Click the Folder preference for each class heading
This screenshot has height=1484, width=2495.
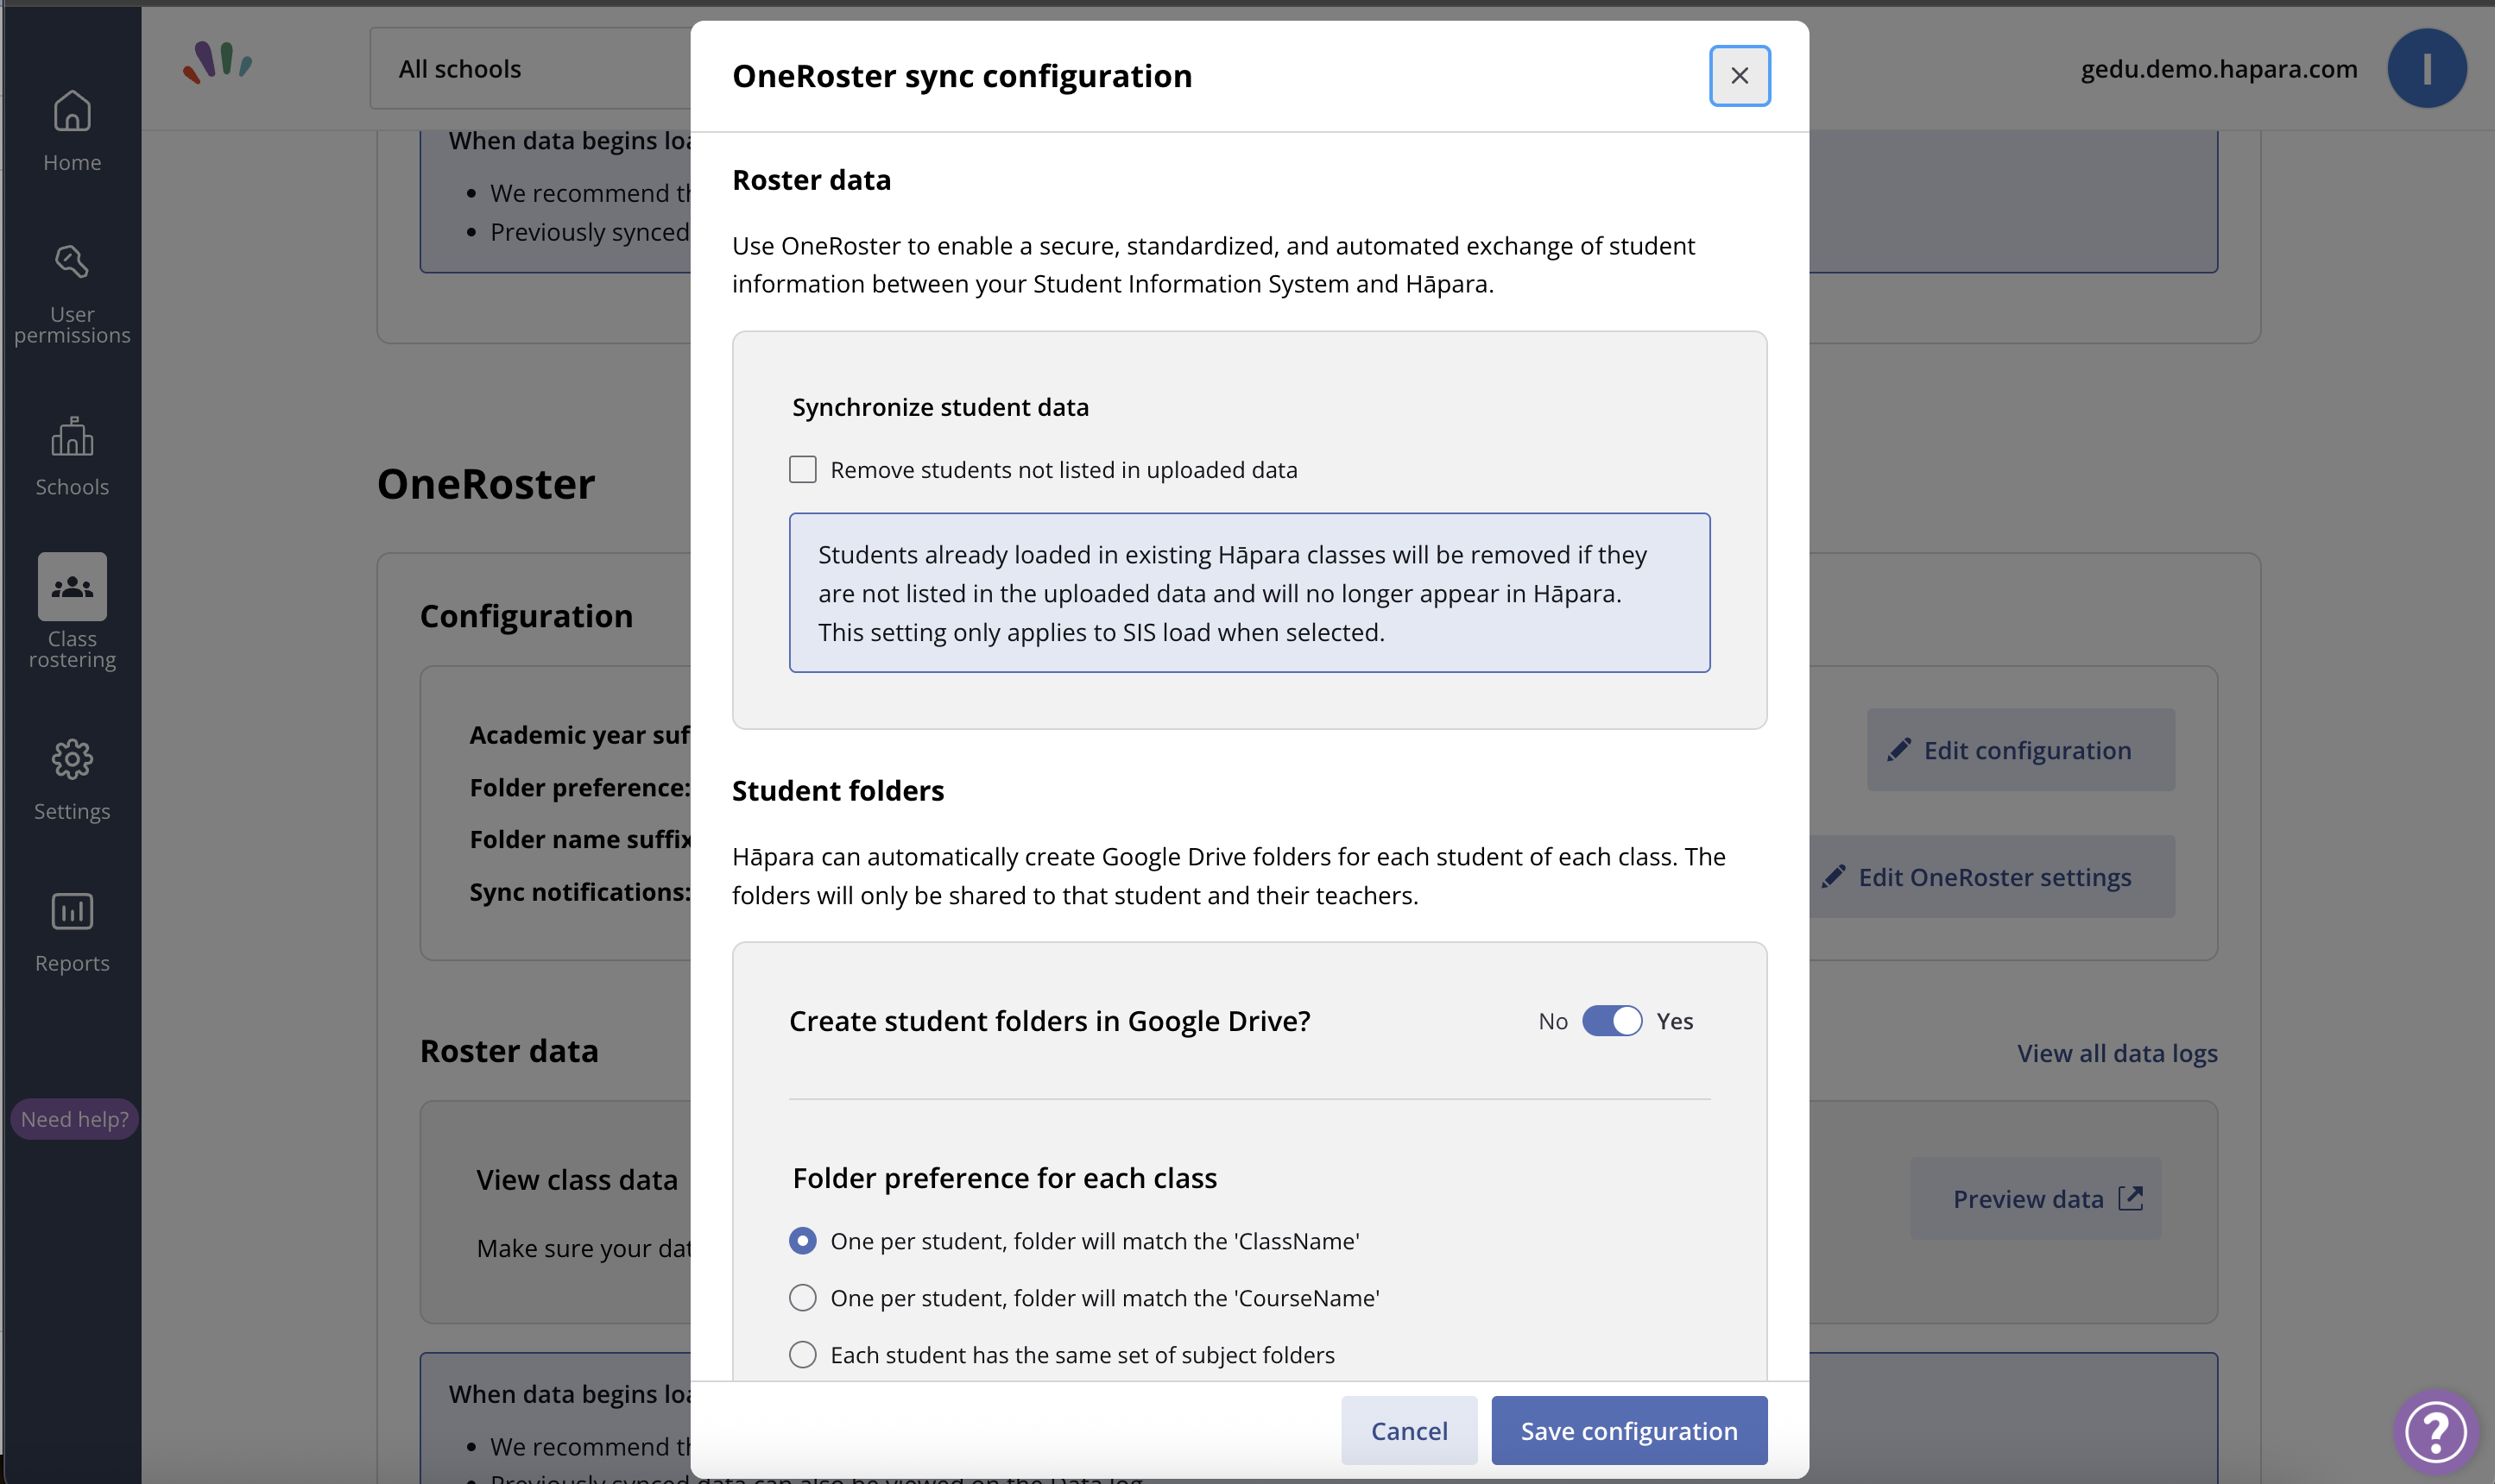[1004, 1178]
